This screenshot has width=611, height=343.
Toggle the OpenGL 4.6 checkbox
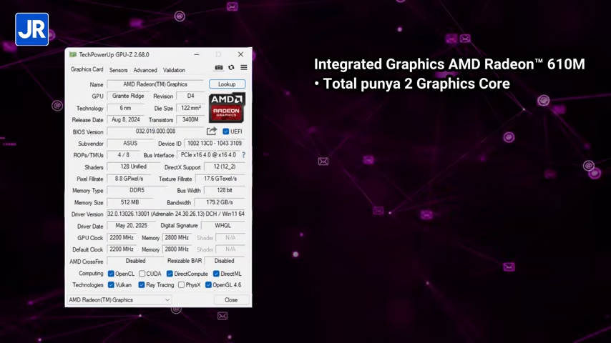pos(208,285)
